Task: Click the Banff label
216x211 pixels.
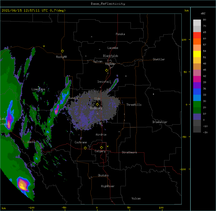Action: point(31,142)
